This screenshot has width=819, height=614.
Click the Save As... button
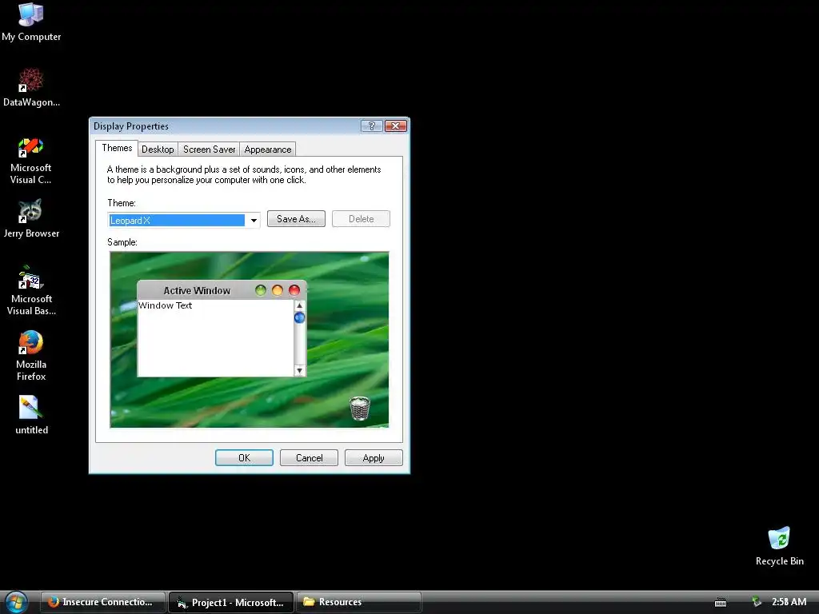pyautogui.click(x=296, y=219)
